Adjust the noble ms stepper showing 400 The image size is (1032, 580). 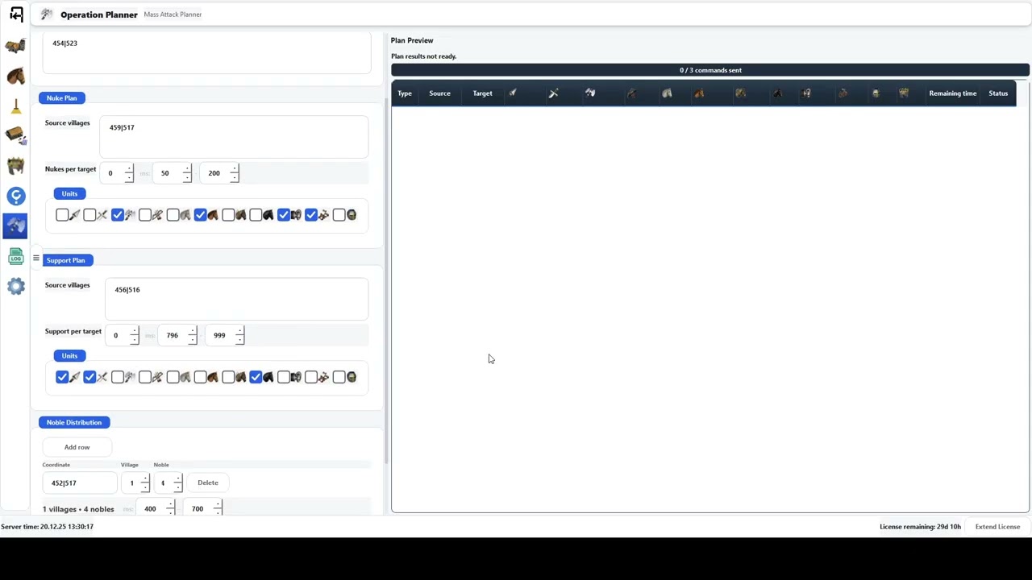click(x=157, y=508)
